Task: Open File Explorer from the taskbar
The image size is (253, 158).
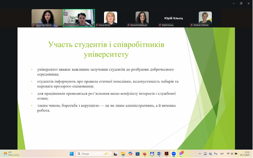Action: click(123, 154)
